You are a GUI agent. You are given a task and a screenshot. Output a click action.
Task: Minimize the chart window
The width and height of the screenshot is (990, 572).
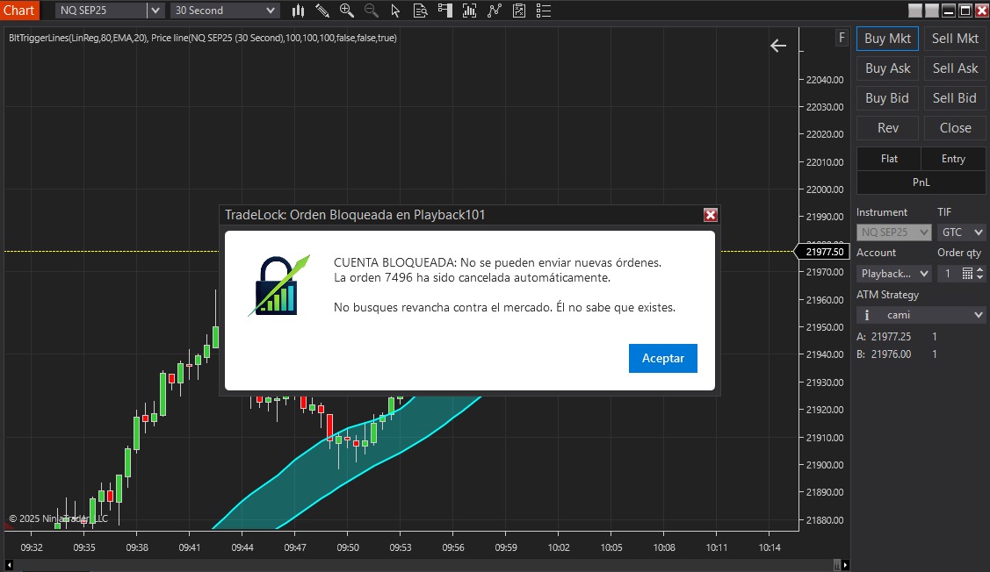[x=949, y=11]
